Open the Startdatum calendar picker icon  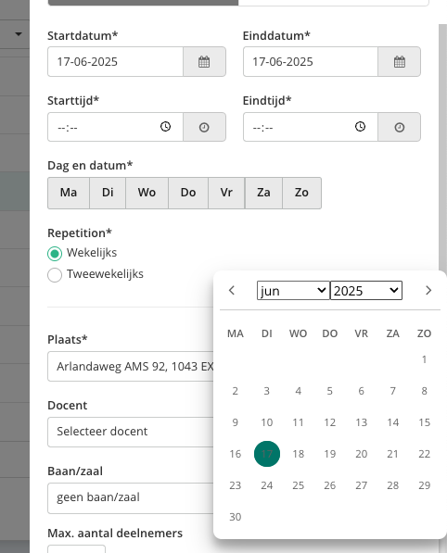204,62
